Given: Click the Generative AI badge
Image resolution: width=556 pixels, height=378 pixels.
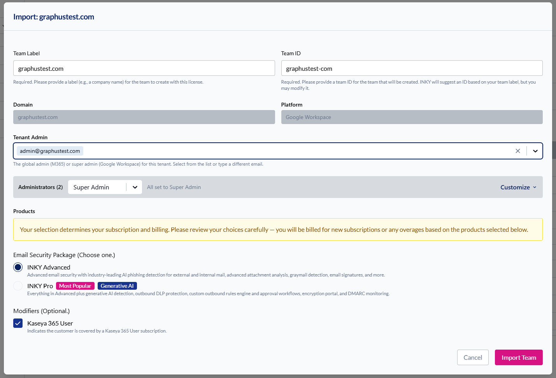Looking at the screenshot, I should pyautogui.click(x=117, y=286).
